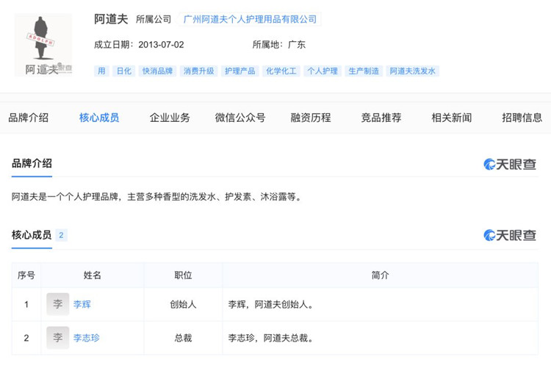Click the 职位 column header
This screenshot has width=551, height=365.
(183, 275)
